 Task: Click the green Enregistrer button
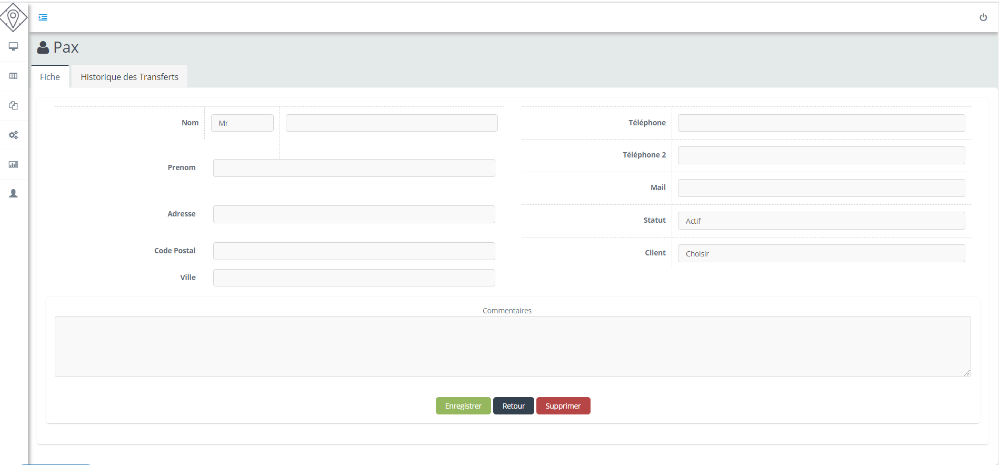coord(463,406)
